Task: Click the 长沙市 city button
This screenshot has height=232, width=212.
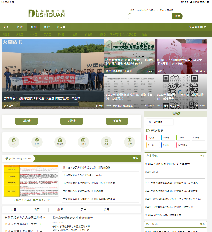Action: (x=26, y=121)
